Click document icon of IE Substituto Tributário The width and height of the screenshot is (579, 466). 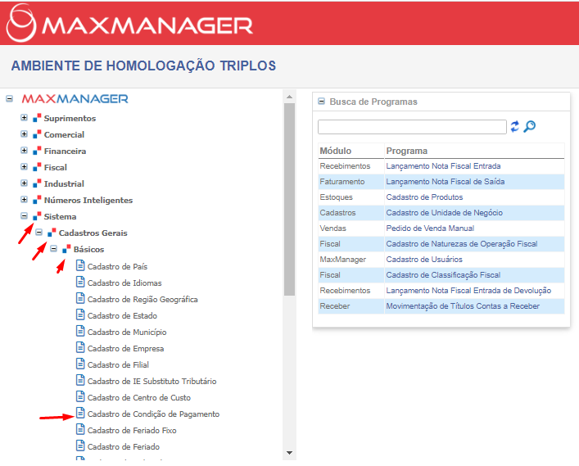click(80, 380)
